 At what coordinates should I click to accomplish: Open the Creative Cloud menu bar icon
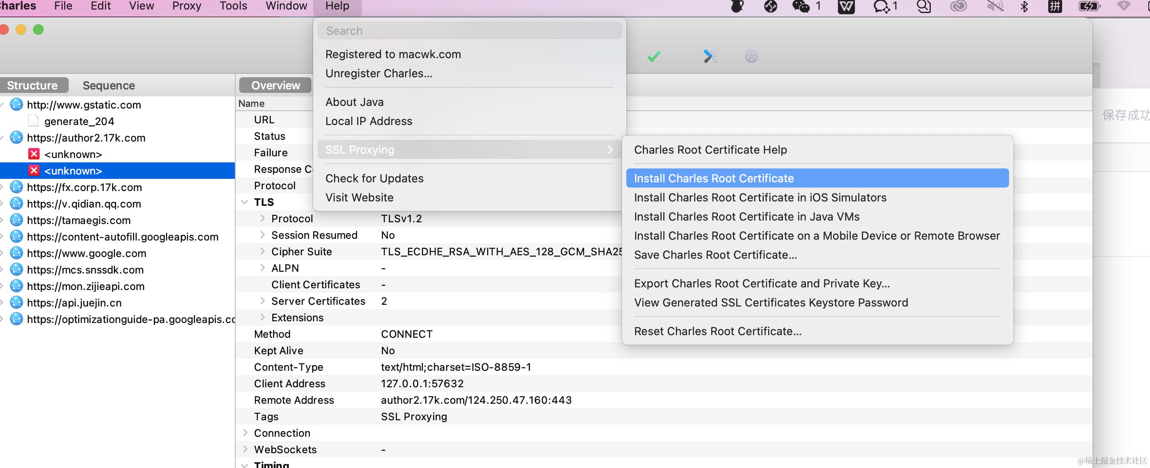958,6
